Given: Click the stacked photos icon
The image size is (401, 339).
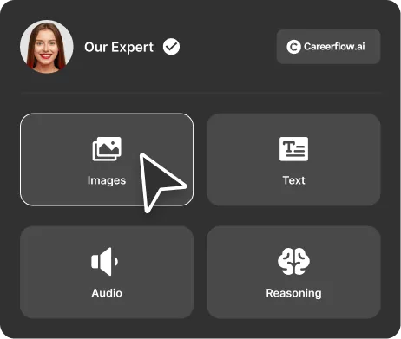Looking at the screenshot, I should (107, 149).
